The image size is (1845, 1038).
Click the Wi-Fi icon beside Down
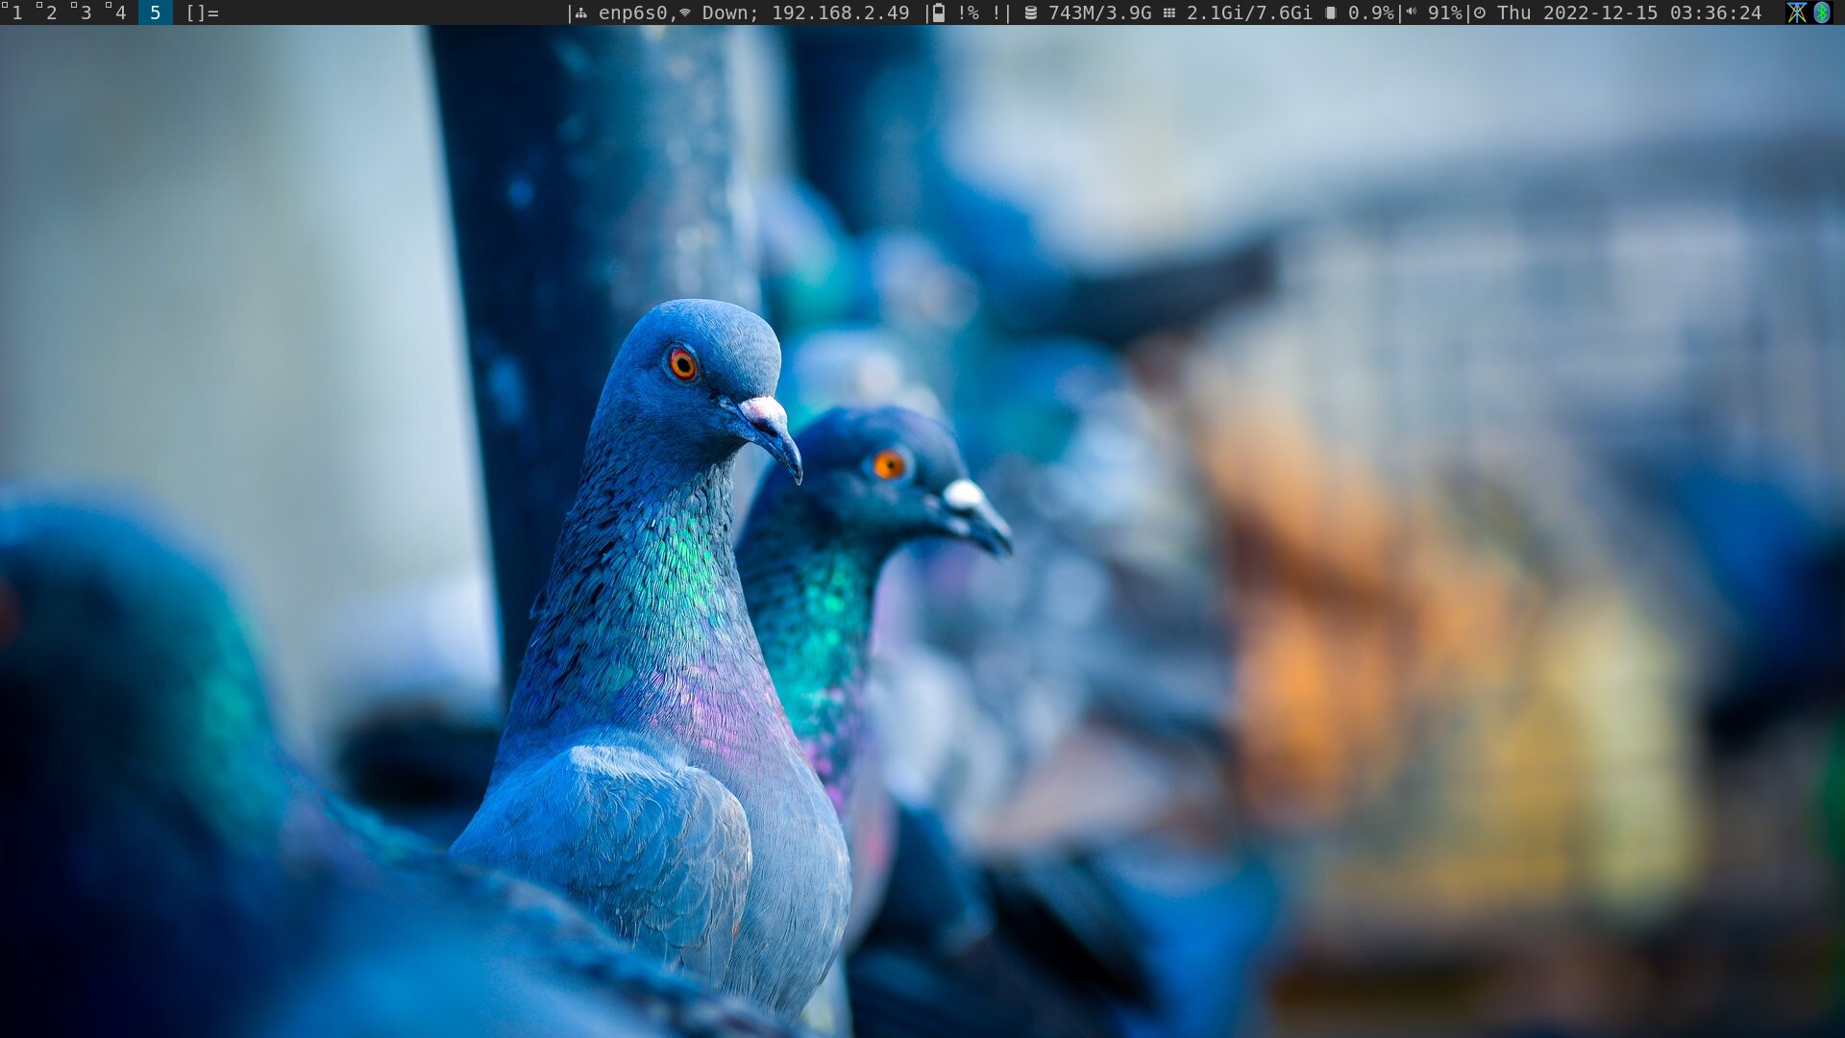coord(685,12)
